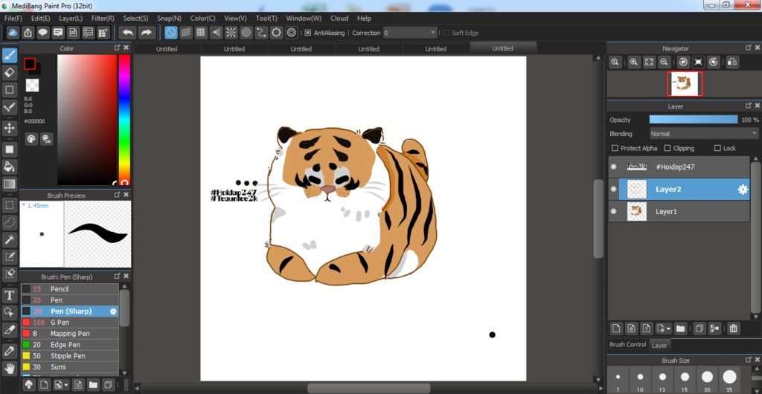Viewport: 762px width, 394px height.
Task: Zoom in using Navigator magnifier plus
Action: pos(634,62)
